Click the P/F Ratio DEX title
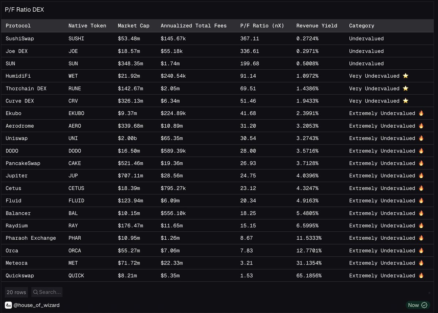Viewport: 438px width, 313px height. [24, 10]
